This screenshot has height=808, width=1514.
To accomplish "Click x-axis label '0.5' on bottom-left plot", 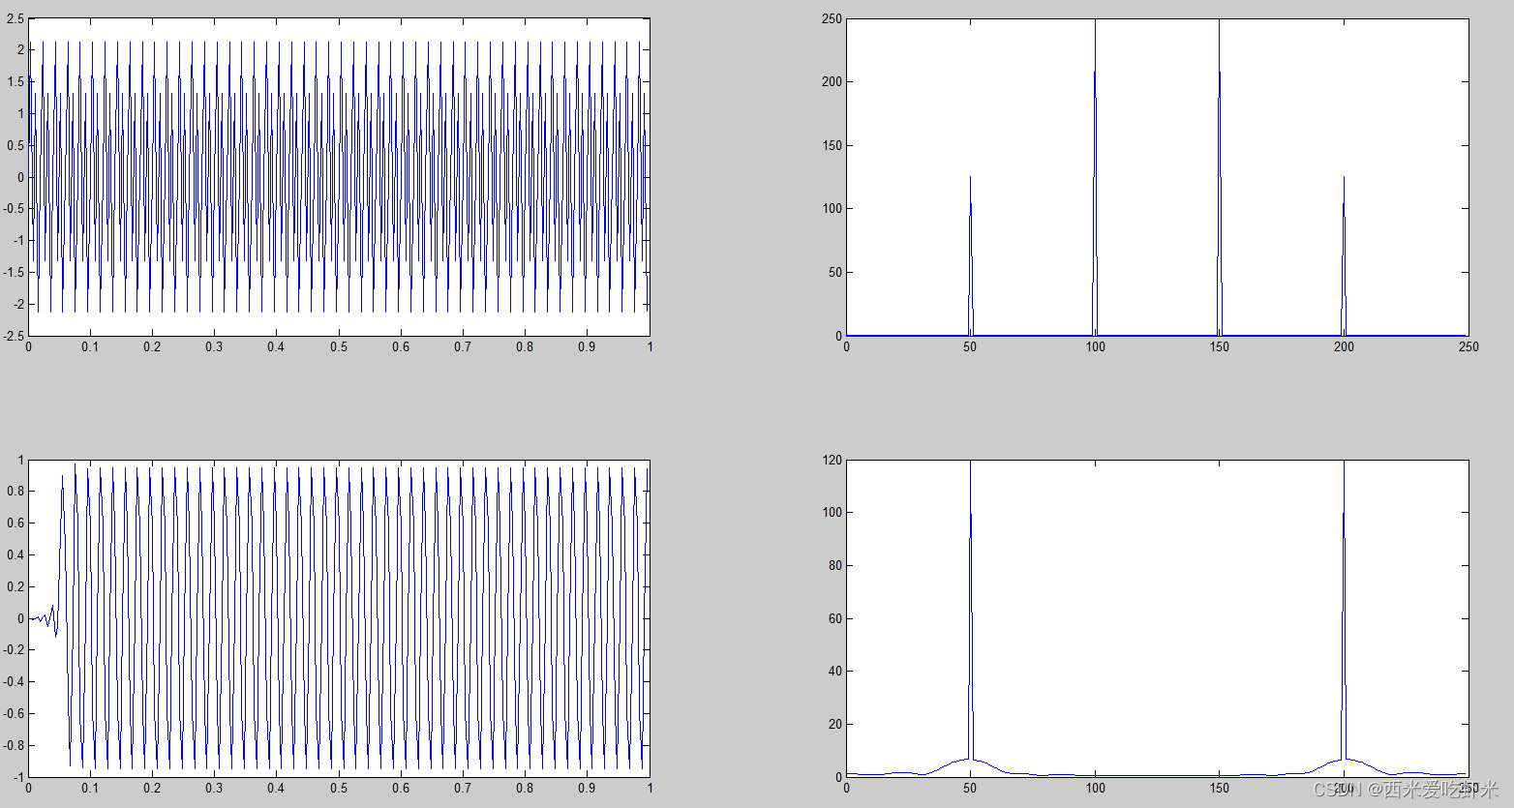I will click(x=339, y=788).
